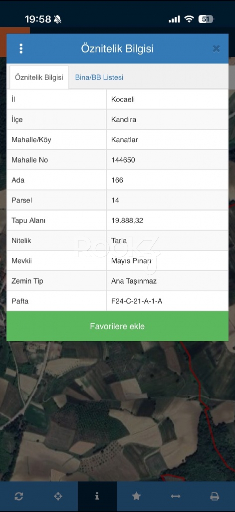Tap the Mahalle No value 144650

123,160
